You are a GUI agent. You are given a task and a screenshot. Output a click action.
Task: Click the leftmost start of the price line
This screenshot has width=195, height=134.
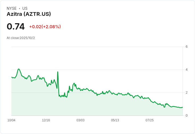tap(12, 77)
